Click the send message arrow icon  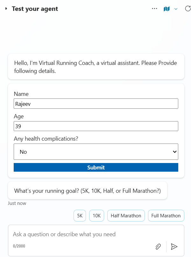tap(174, 246)
